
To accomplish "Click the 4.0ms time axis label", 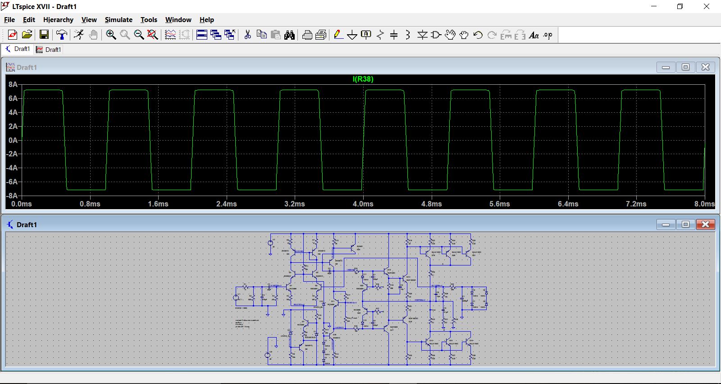I will [363, 204].
